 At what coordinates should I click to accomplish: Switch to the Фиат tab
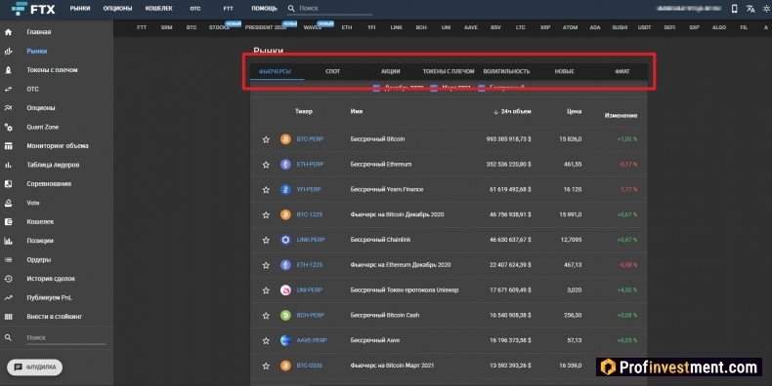622,71
